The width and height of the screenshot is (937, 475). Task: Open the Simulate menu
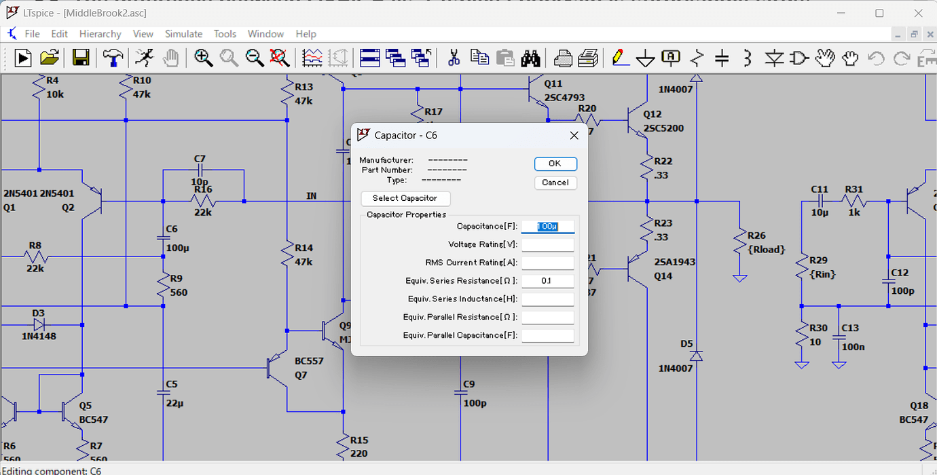click(183, 34)
